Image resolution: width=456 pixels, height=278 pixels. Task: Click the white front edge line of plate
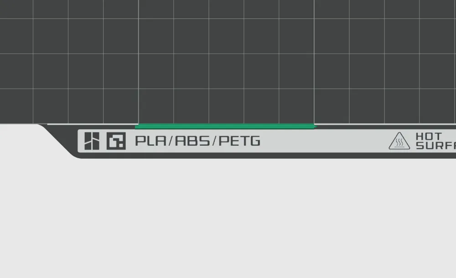pos(91,124)
